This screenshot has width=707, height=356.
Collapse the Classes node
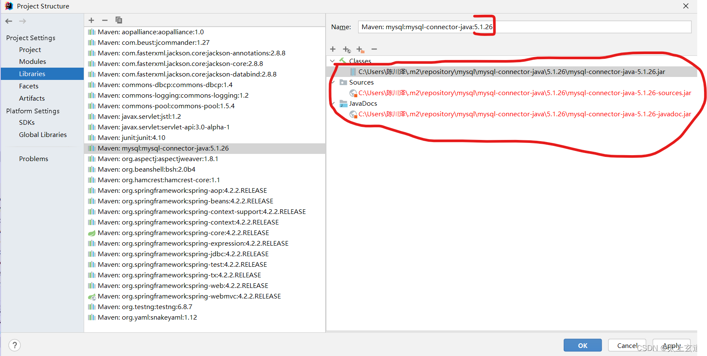[x=333, y=61]
